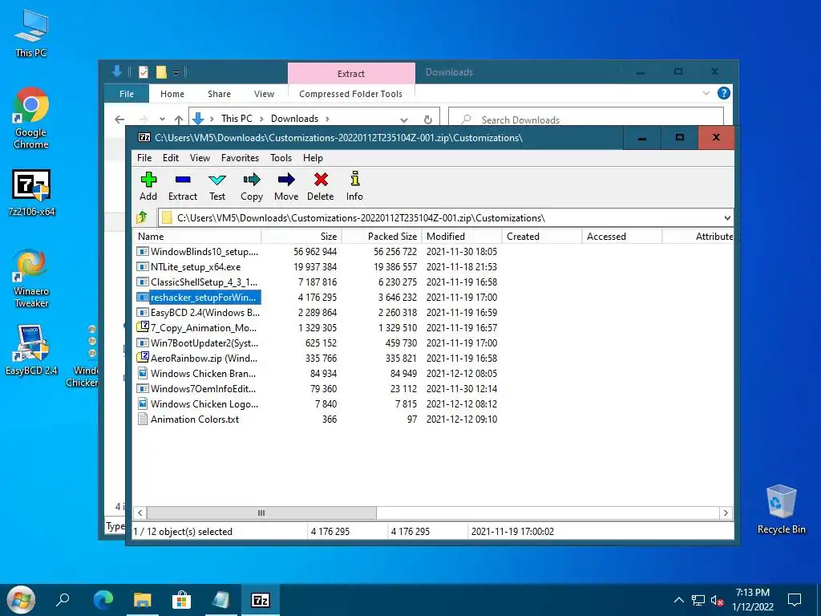
Task: Switch to the View tab in Explorer
Action: click(264, 94)
